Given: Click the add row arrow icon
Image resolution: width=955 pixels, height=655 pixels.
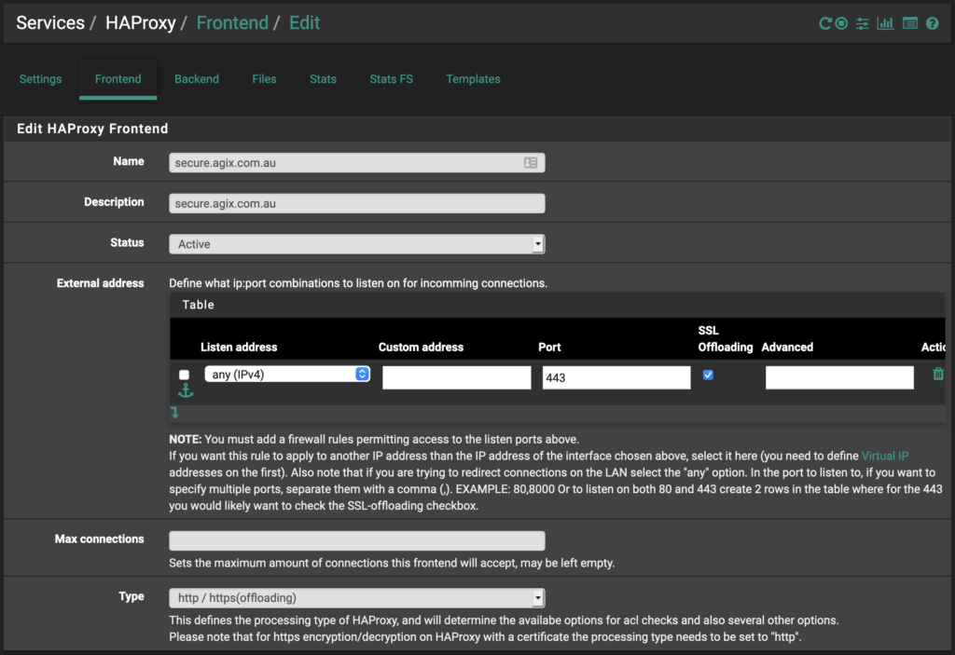Looking at the screenshot, I should point(174,413).
